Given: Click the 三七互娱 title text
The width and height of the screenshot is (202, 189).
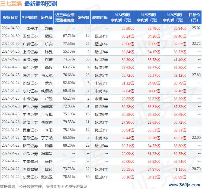Looking at the screenshot, I should pos(11,4).
